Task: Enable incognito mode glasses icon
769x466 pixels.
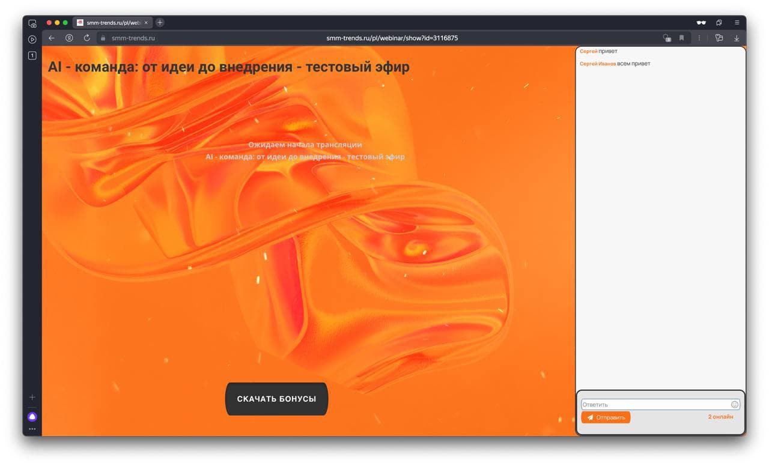Action: (x=701, y=23)
